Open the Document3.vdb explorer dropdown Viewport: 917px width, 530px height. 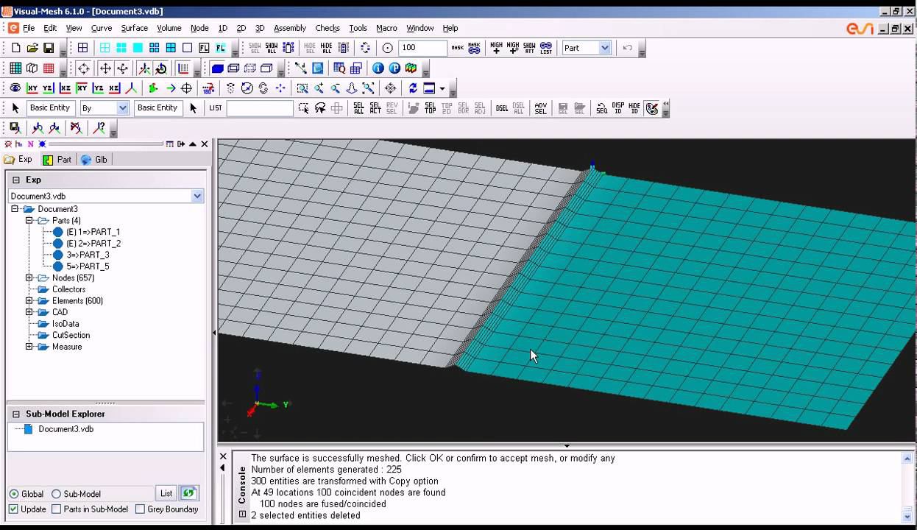[196, 197]
